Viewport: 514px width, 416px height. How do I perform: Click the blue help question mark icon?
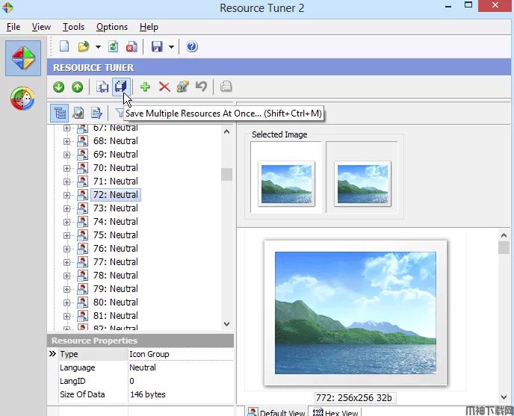[x=192, y=47]
